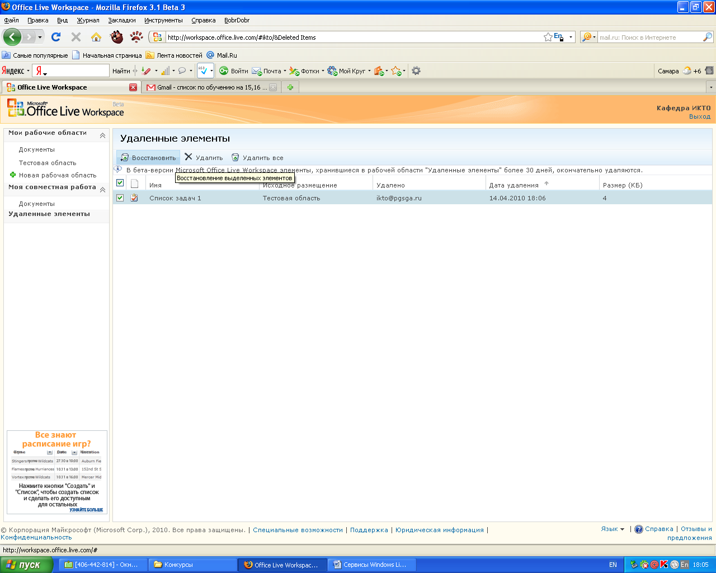Screen dimensions: 716x573
Task: Click the BobrDobr beaver icon
Action: point(116,37)
